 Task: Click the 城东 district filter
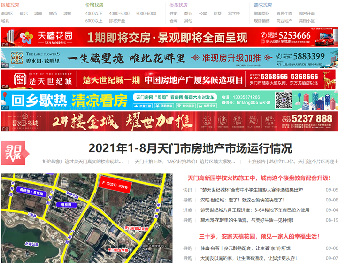tap(68, 14)
